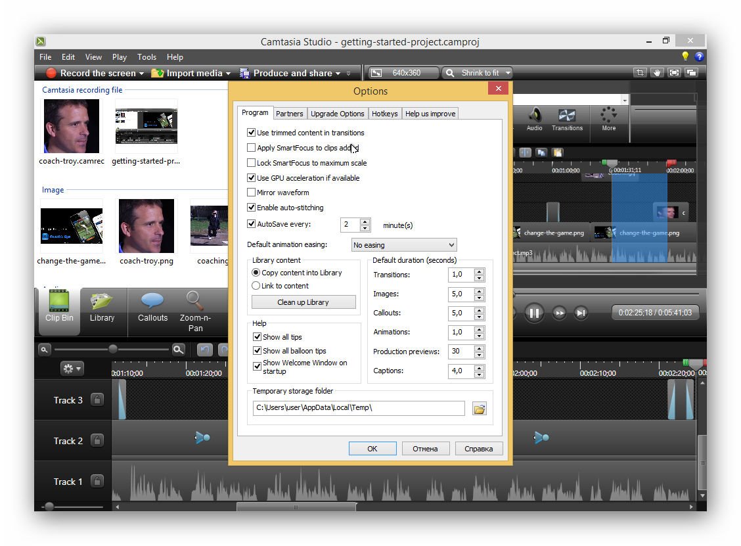
Task: Uncheck Show all balloon tips
Action: (x=257, y=350)
